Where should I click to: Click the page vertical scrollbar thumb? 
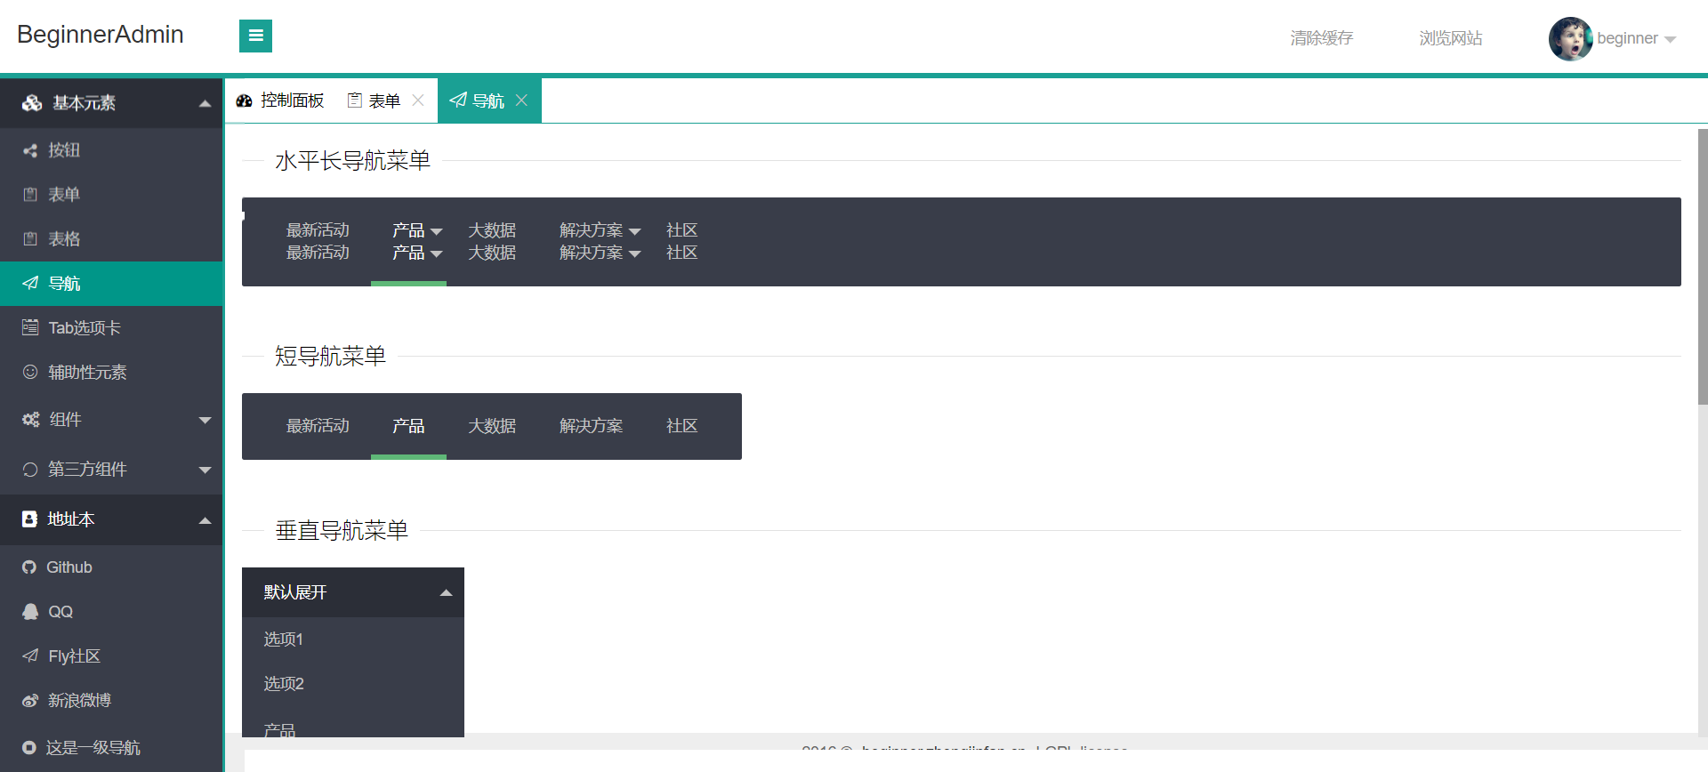click(x=1703, y=267)
